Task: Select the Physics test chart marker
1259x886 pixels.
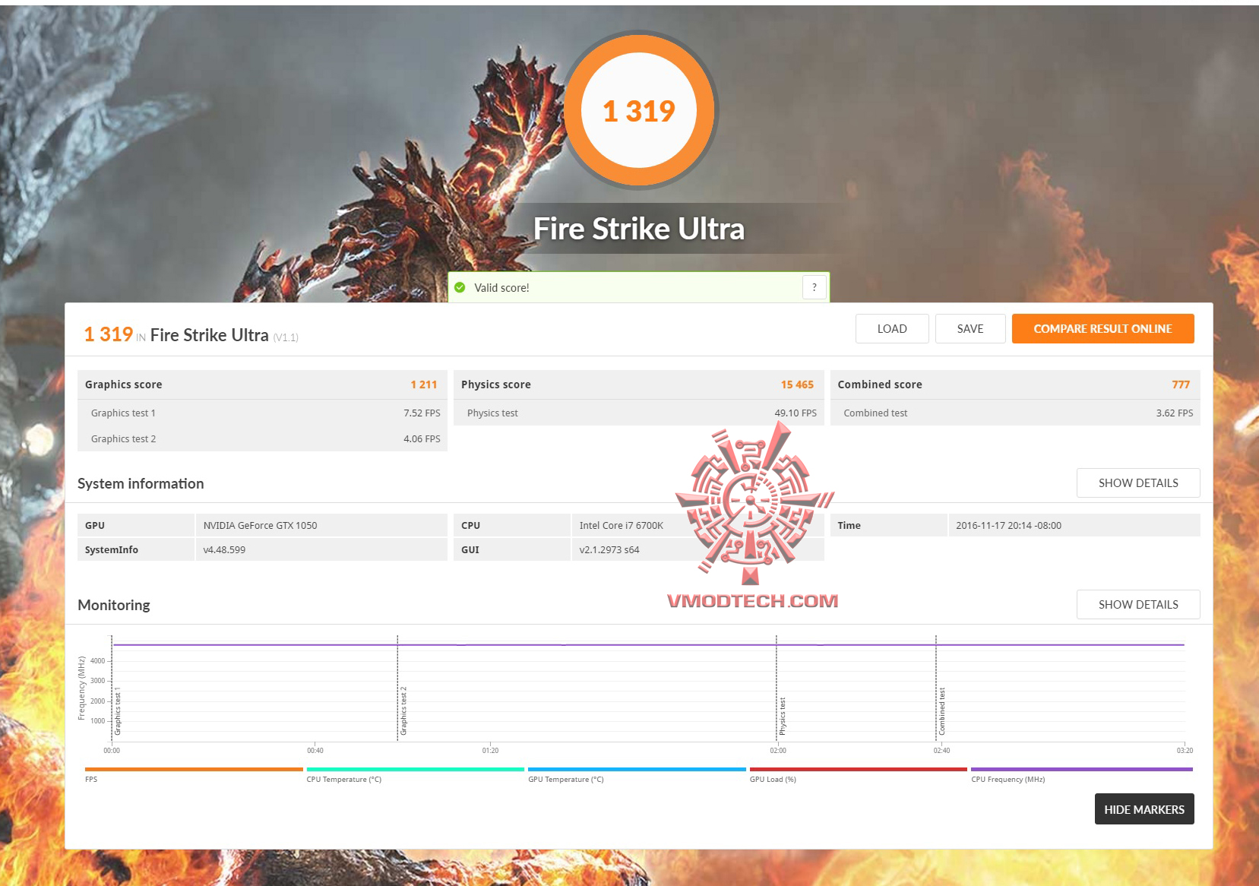Action: (783, 717)
